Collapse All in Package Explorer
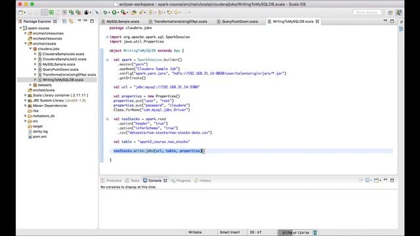Viewport: 420px width, 236px height. click(64, 21)
